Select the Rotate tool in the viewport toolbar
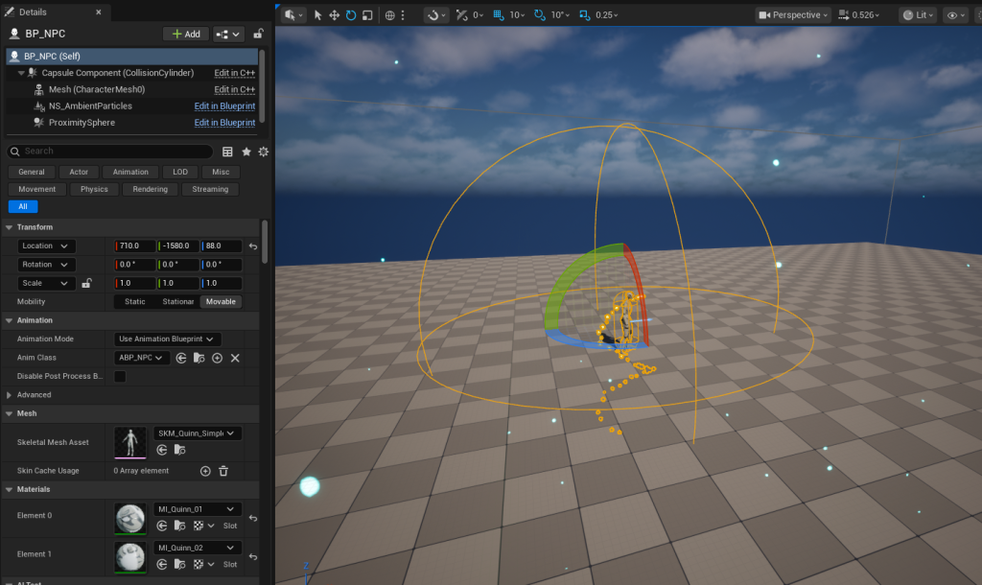 click(350, 15)
